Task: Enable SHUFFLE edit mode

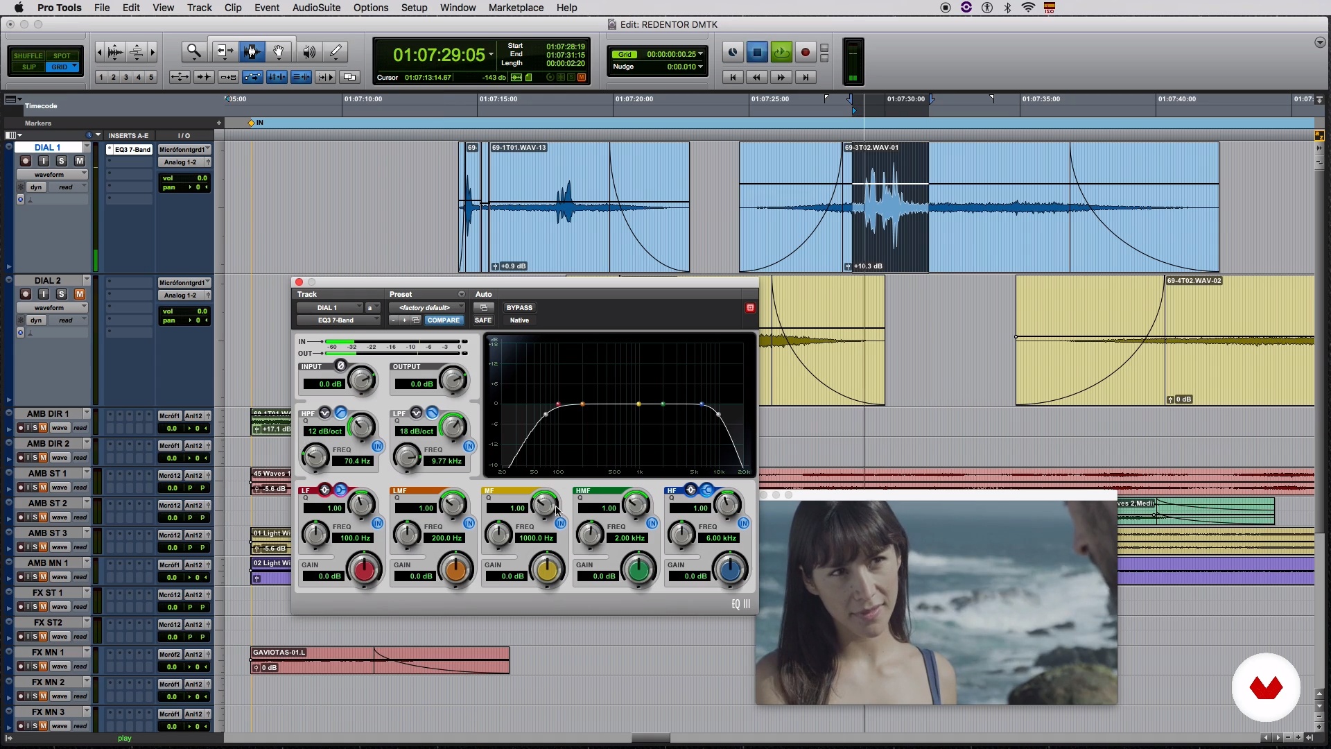Action: pos(28,55)
